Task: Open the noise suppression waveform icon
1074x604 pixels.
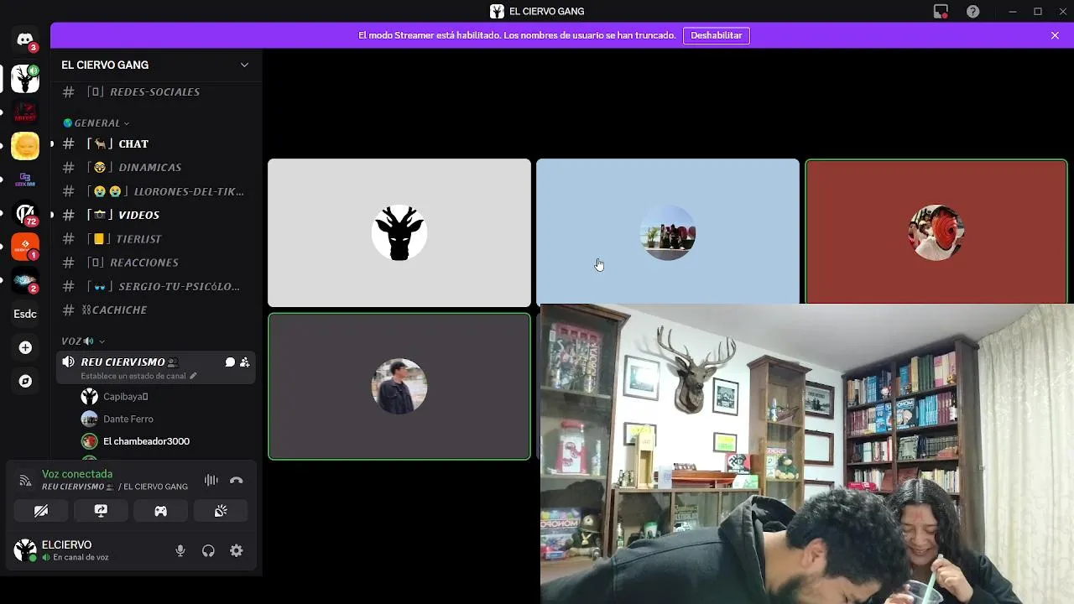Action: coord(211,480)
